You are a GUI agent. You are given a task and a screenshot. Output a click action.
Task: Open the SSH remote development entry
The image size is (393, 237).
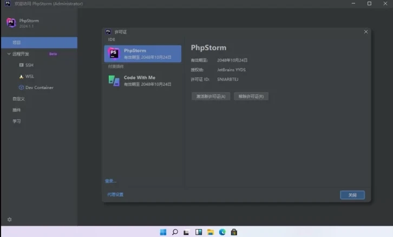pos(27,65)
